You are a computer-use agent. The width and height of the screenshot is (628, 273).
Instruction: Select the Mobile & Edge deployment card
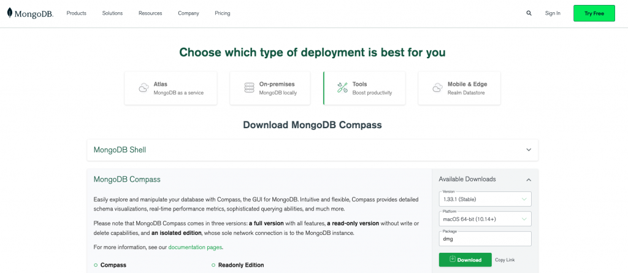[x=459, y=88]
